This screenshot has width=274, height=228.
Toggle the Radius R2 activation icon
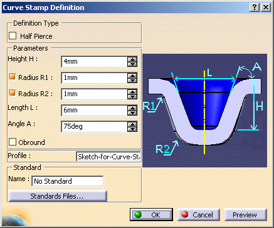pyautogui.click(x=13, y=93)
